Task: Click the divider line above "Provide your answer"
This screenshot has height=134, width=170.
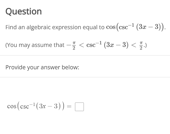Action: pos(85,56)
